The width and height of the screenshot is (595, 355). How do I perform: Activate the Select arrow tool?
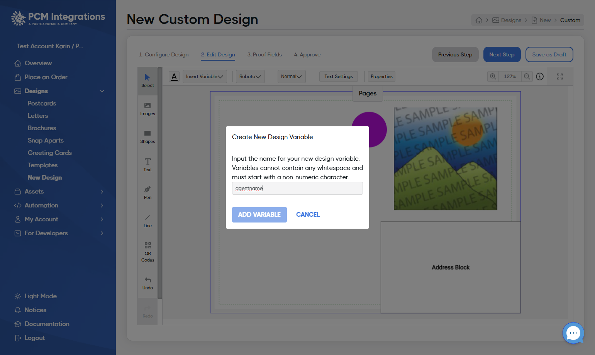pos(147,81)
